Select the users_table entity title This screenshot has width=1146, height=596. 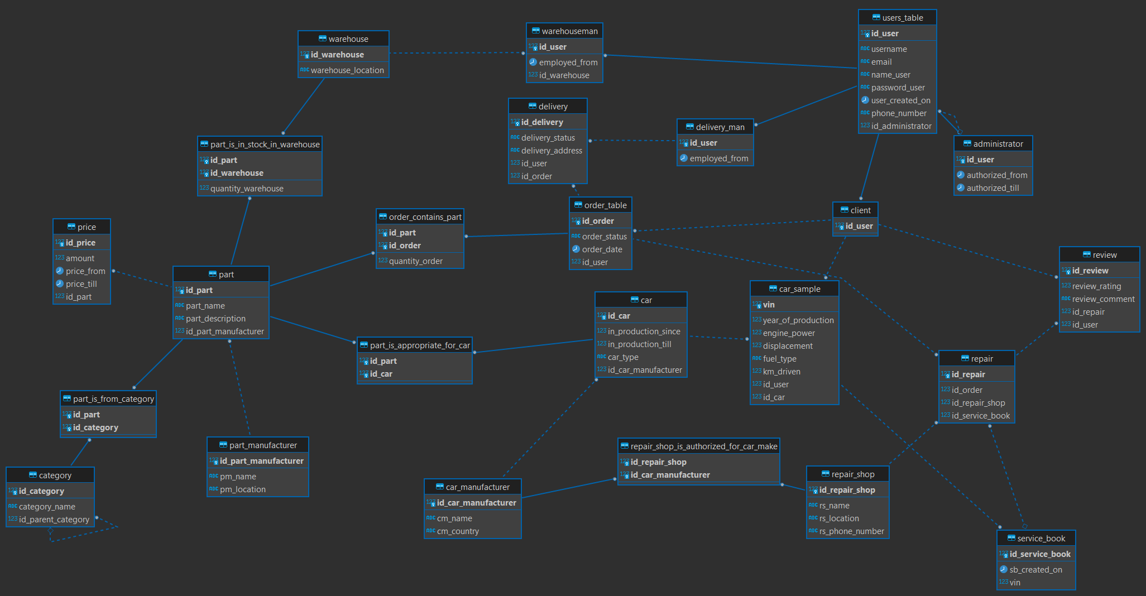[902, 18]
